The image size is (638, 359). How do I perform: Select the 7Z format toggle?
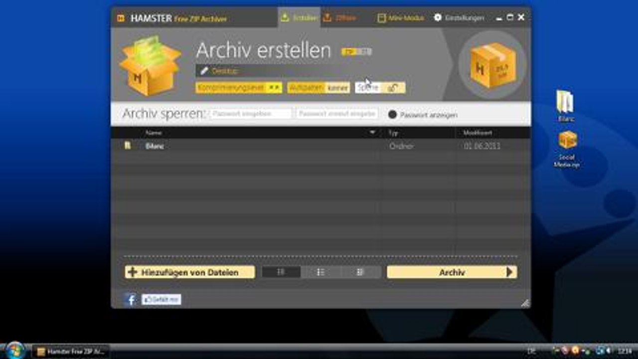point(364,51)
